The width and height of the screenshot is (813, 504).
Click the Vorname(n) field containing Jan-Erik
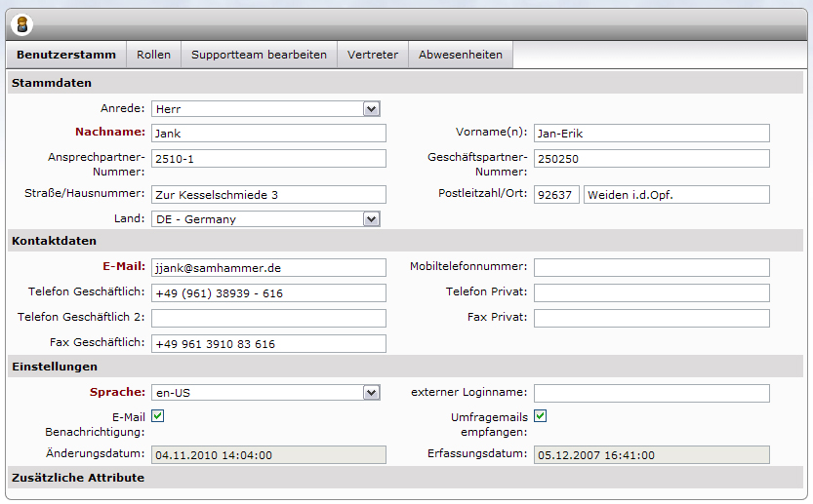pos(651,134)
